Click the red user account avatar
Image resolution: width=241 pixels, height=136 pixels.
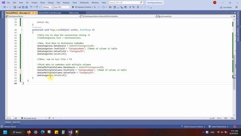[215, 3]
